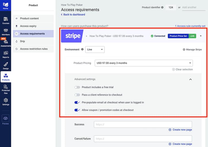This screenshot has width=208, height=147.
Task: Open the Products section
Action: [6, 77]
